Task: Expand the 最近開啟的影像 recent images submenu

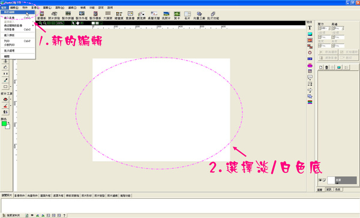Action: pyautogui.click(x=17, y=25)
